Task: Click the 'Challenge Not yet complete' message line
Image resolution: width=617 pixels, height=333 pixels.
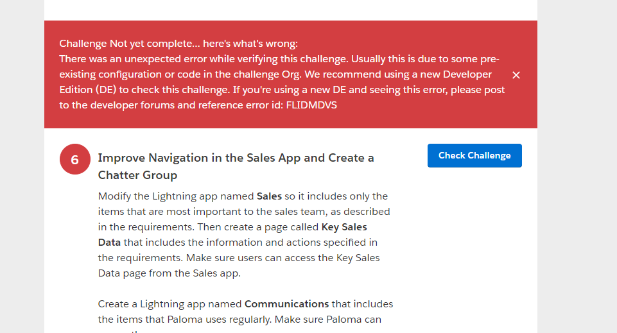Action: 178,44
